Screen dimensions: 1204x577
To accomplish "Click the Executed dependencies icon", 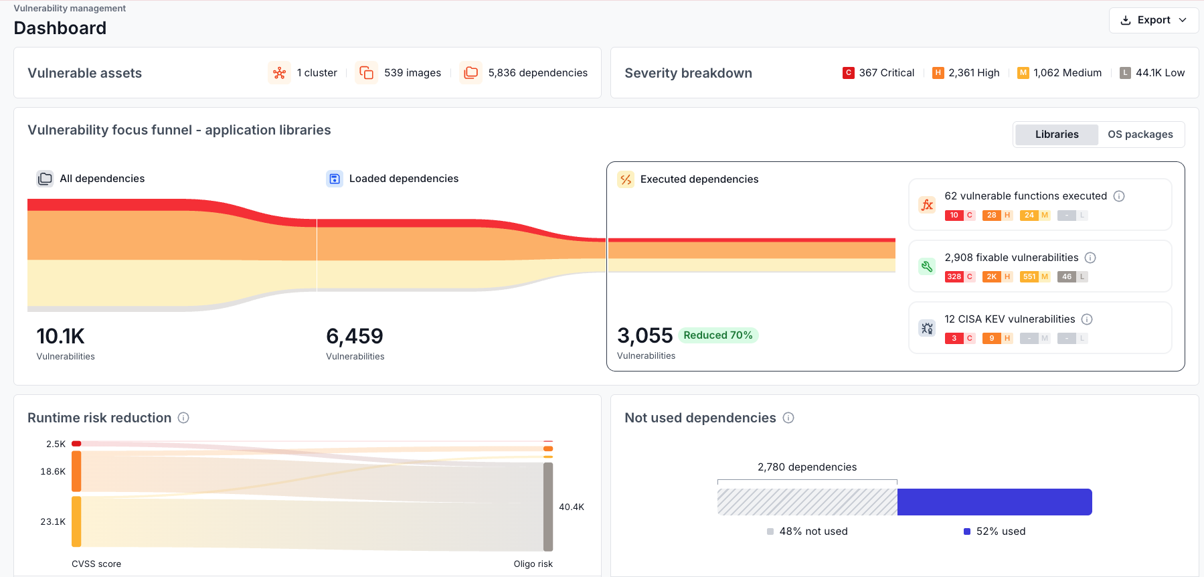I will click(626, 179).
